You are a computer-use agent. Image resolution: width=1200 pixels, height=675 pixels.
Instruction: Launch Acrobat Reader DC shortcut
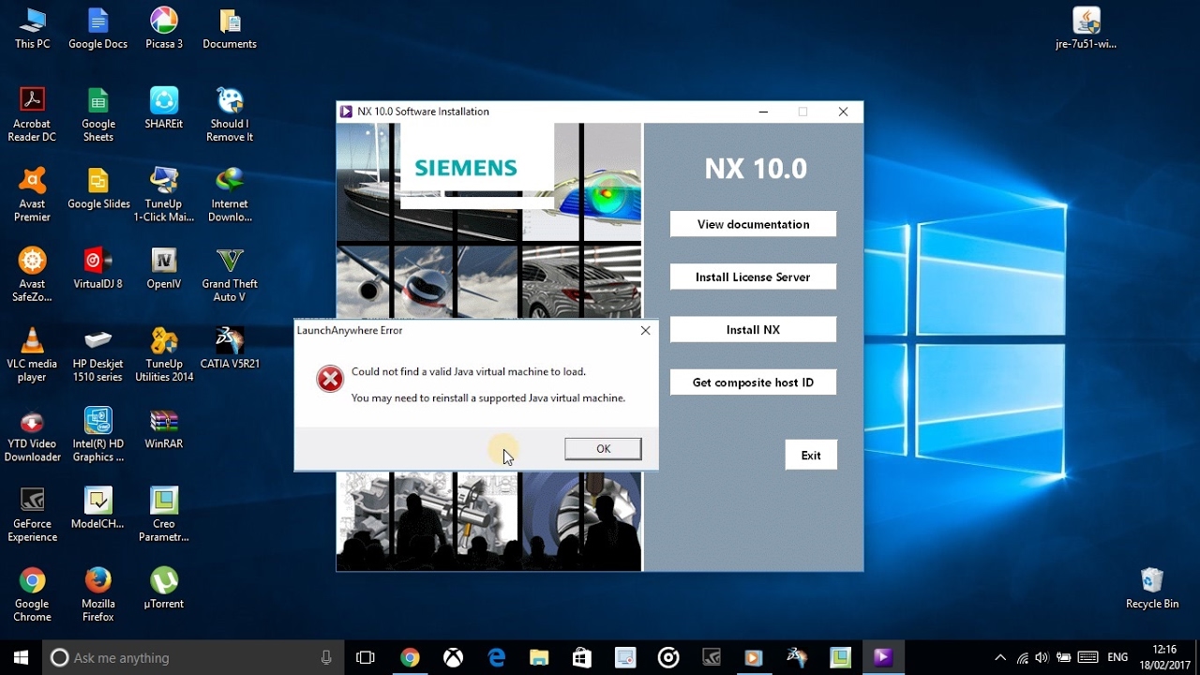[32, 114]
